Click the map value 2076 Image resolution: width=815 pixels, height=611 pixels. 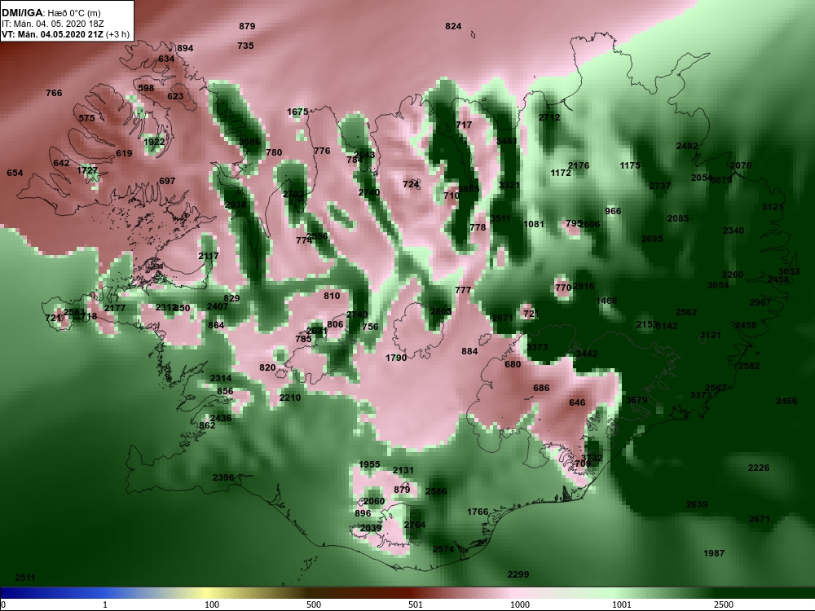(741, 165)
